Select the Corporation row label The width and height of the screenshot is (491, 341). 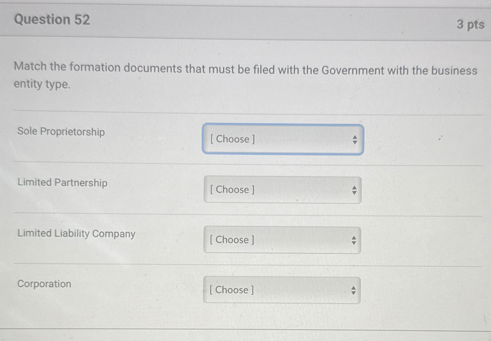click(x=44, y=284)
